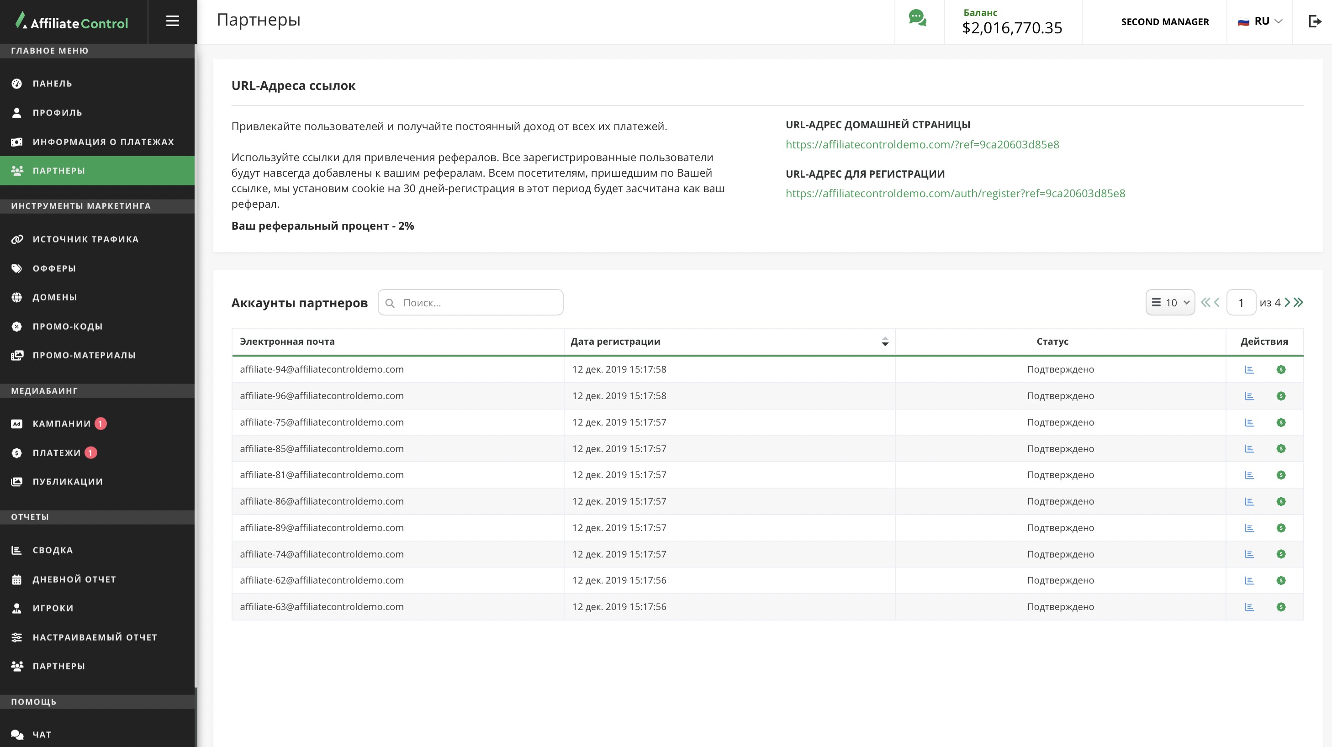Click the registration referral URL link
The height and width of the screenshot is (747, 1332).
click(x=955, y=193)
